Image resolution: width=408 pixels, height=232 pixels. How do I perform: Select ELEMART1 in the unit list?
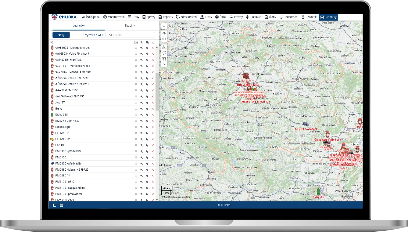coord(102,133)
